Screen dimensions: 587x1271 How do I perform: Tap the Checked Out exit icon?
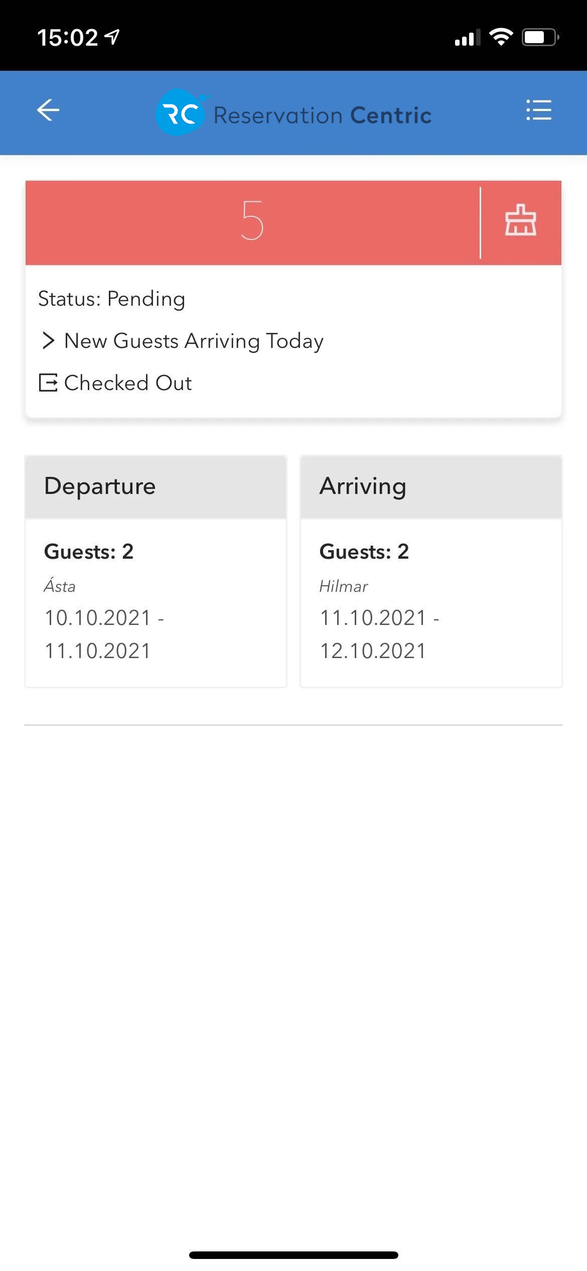(x=48, y=383)
